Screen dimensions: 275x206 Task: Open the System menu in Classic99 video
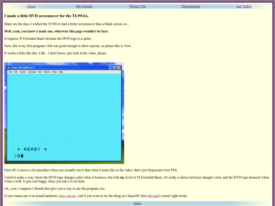pyautogui.click(x=22, y=72)
